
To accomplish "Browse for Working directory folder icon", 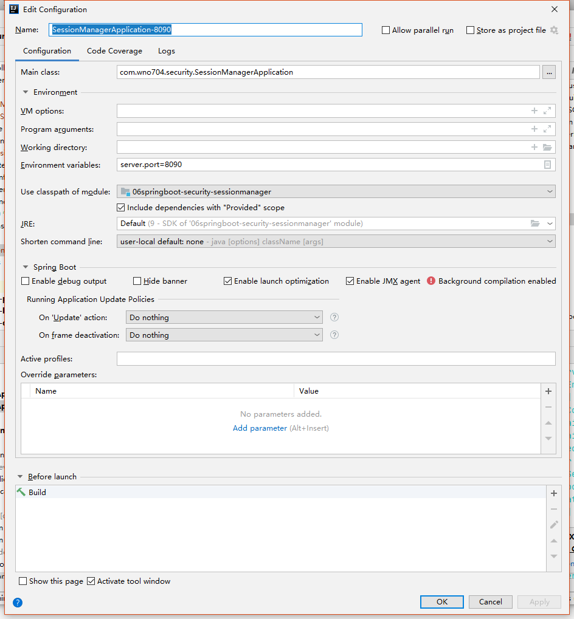I will 547,148.
